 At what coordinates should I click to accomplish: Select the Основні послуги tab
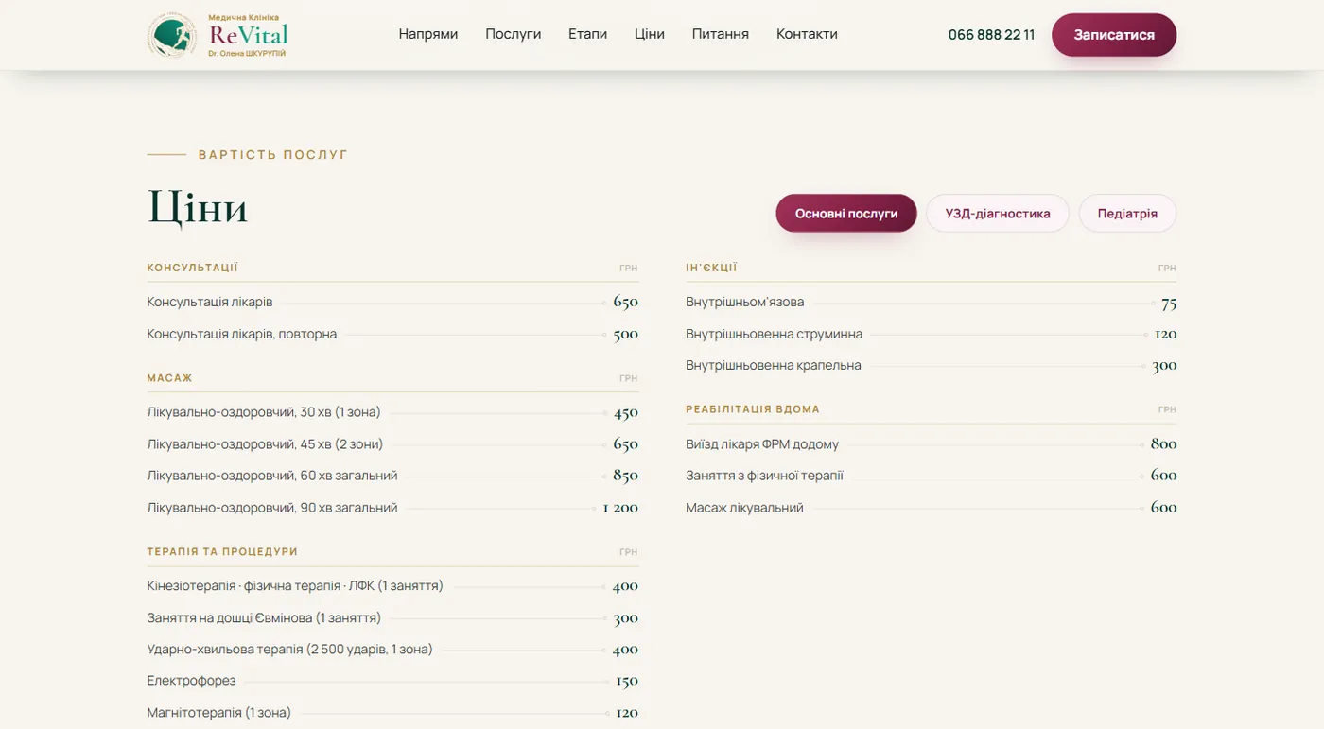click(846, 214)
